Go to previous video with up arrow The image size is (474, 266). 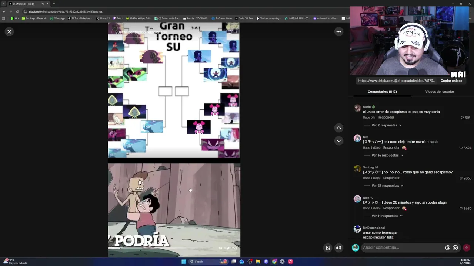(x=338, y=128)
